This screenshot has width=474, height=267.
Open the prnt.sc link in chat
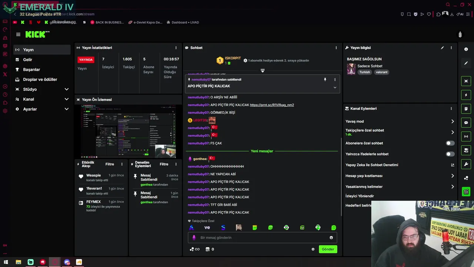coord(272,105)
